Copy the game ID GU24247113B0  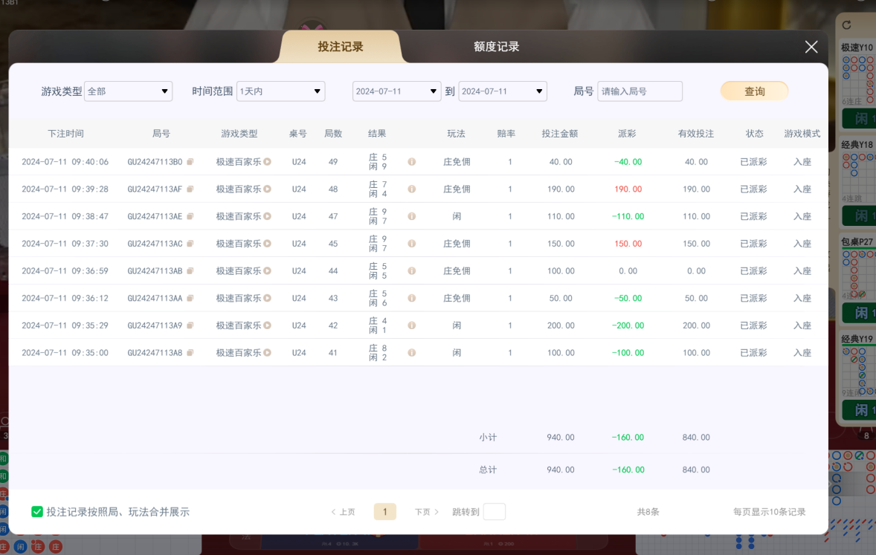[190, 161]
